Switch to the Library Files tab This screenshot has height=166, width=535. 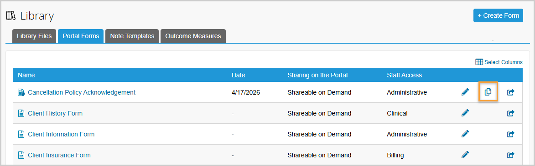(x=34, y=36)
